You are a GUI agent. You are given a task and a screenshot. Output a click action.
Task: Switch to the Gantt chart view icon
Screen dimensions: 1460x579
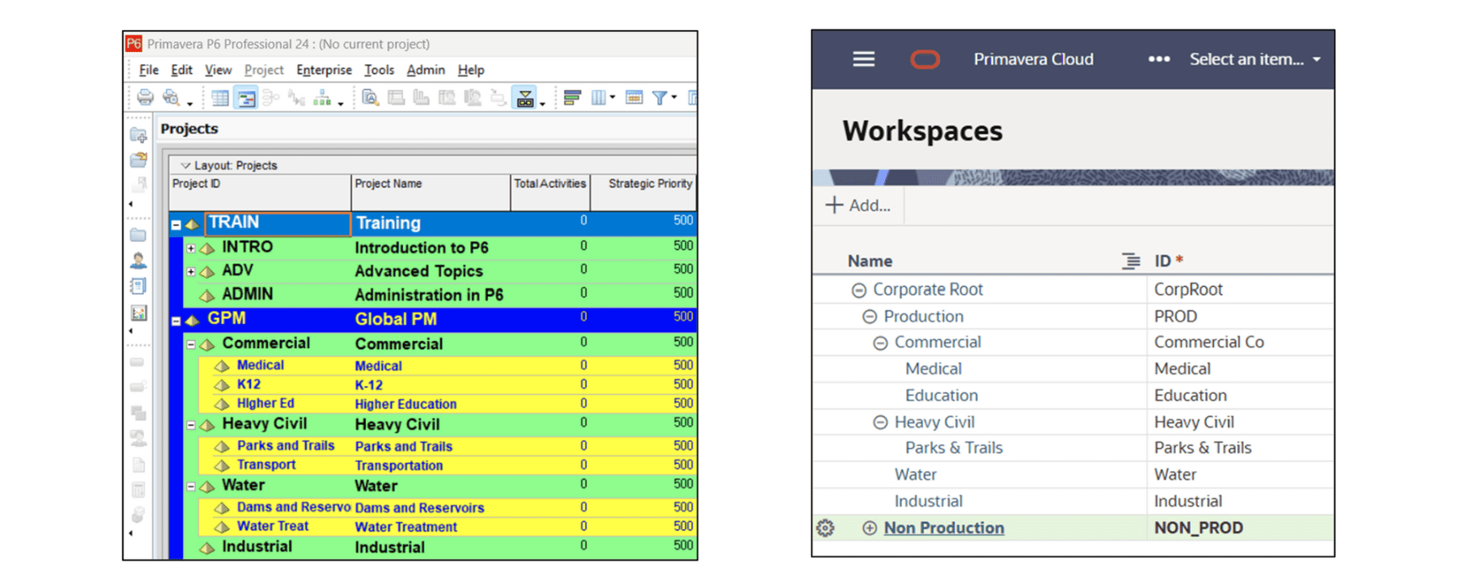246,98
